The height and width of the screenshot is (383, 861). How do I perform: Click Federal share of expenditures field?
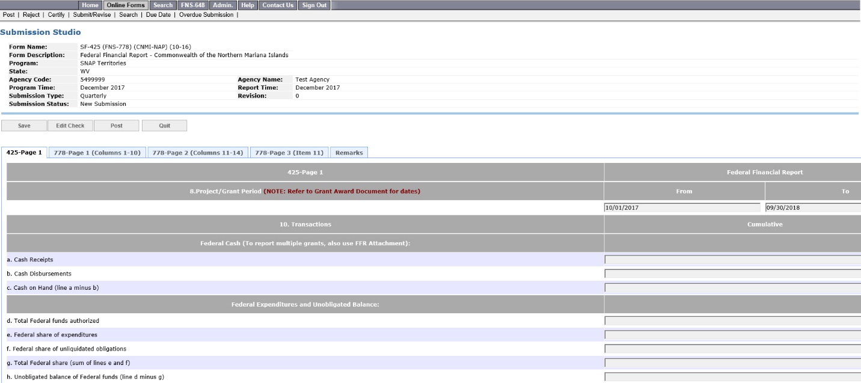[732, 334]
